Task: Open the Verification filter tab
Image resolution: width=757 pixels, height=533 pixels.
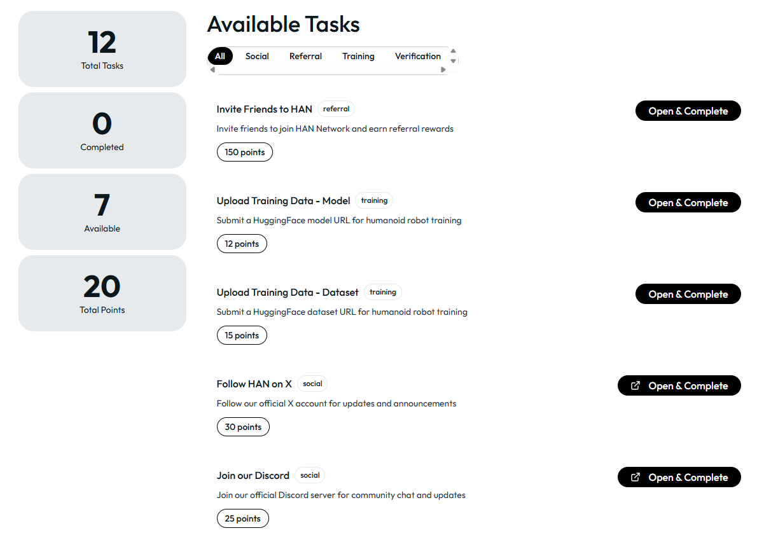Action: coord(417,56)
